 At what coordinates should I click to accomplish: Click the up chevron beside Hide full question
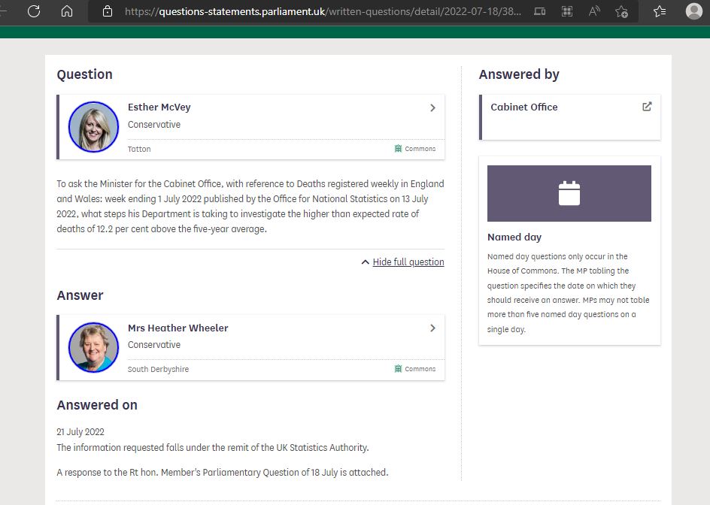tap(365, 262)
